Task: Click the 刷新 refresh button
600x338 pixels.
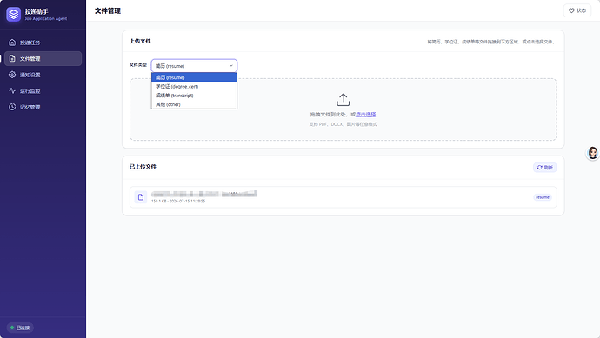Action: coord(545,167)
